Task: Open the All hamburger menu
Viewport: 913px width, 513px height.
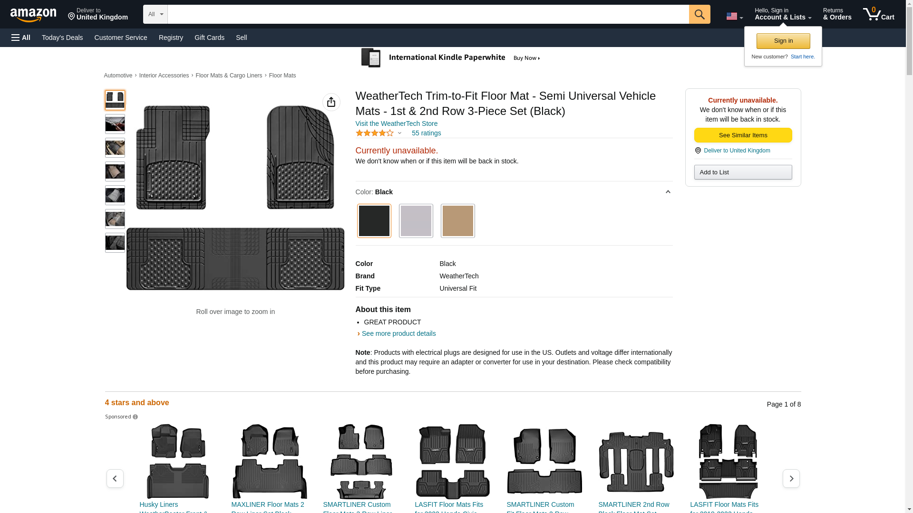Action: tap(21, 38)
